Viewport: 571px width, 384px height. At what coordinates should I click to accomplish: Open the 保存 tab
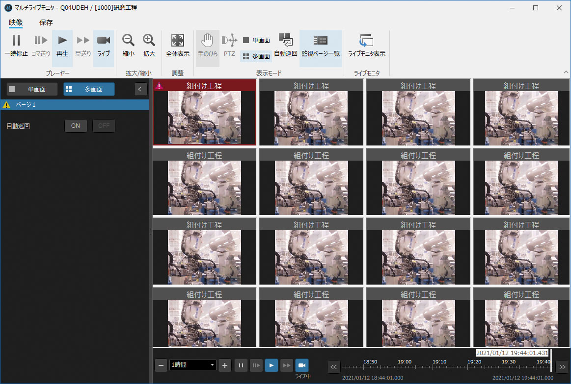(46, 22)
